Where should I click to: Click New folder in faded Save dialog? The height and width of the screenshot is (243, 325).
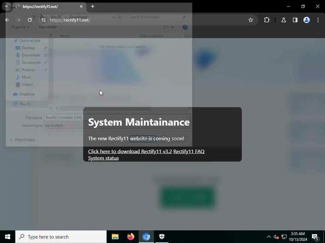[x=48, y=27]
